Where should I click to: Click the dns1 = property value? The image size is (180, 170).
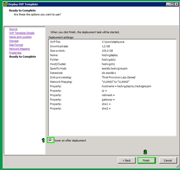(106, 104)
